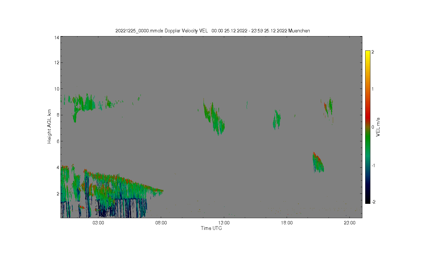The width and height of the screenshot is (430, 258).
Task: Click the 'VEL m/s' colorbar label
Action: tap(378, 127)
